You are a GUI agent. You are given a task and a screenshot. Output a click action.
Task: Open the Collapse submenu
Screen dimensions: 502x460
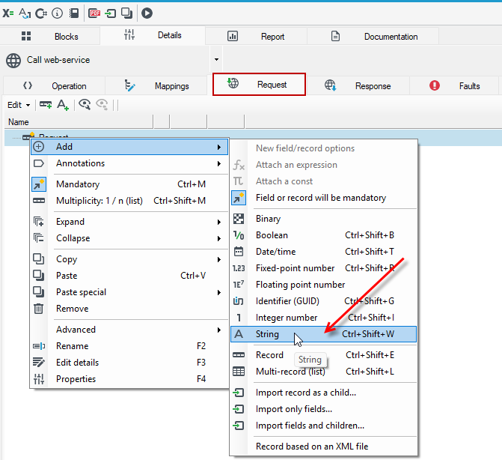pos(129,238)
